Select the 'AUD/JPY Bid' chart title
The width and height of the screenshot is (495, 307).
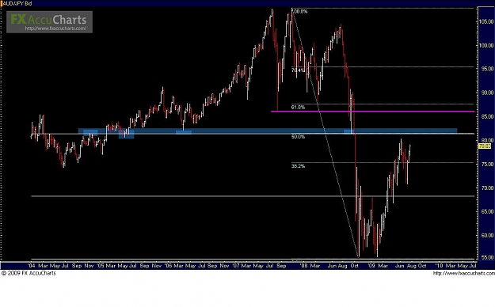click(17, 3)
